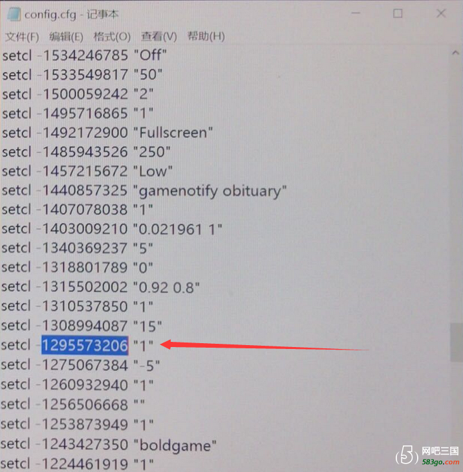Open the 帮助(H) menu
Viewport: 463px width, 472px height.
[206, 36]
